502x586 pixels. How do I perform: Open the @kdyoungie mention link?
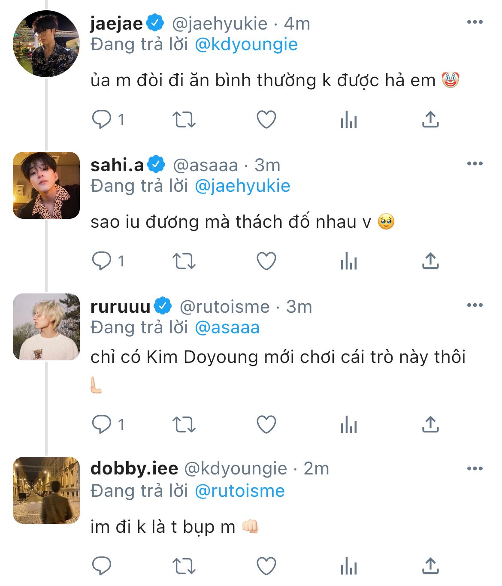tap(246, 45)
